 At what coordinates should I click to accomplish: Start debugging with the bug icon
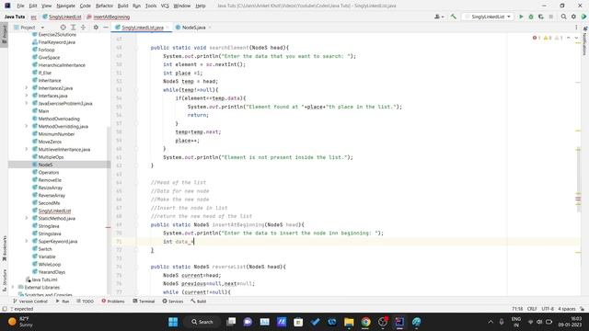coord(531,17)
